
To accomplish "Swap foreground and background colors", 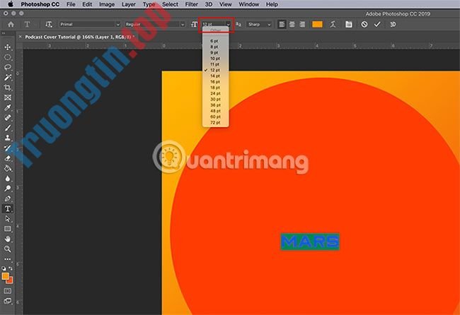I will 11,268.
